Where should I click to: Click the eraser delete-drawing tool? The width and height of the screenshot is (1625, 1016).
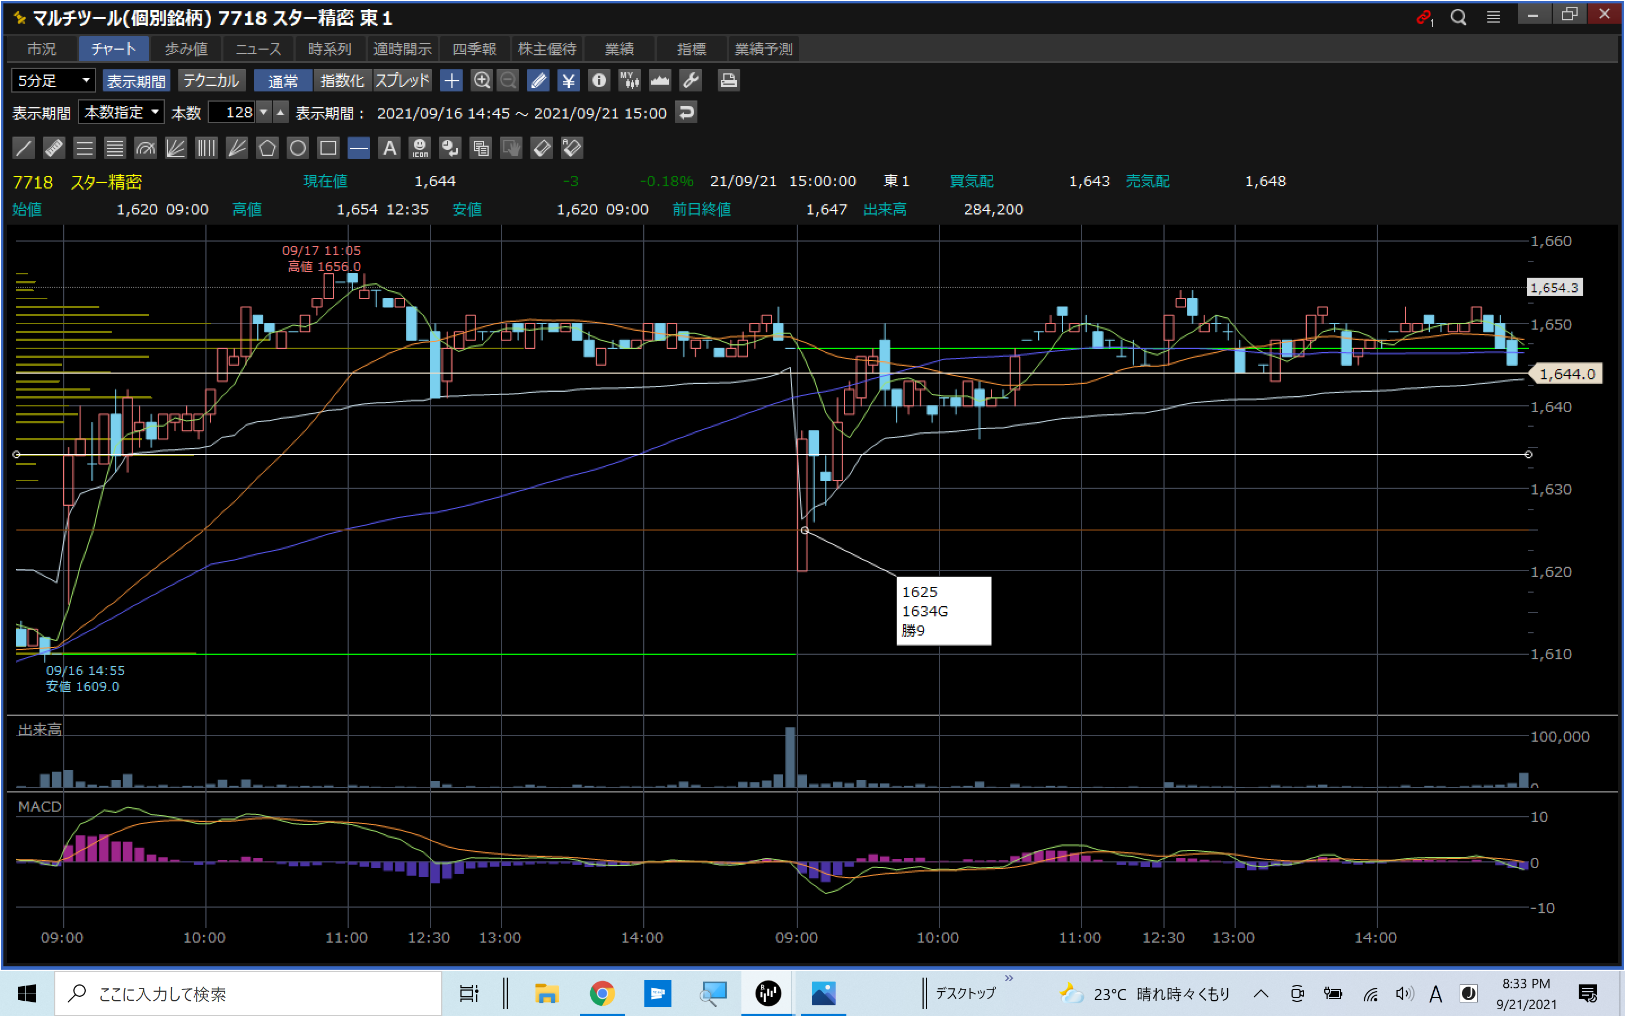pos(541,148)
